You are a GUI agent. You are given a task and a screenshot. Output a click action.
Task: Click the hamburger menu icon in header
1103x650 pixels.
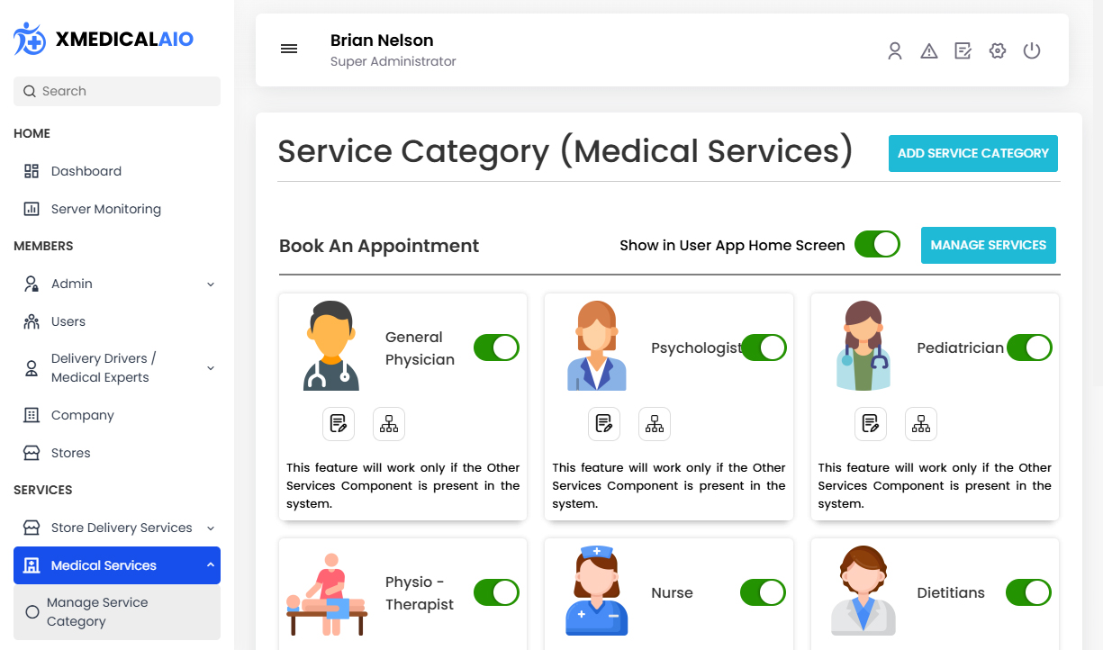(289, 50)
